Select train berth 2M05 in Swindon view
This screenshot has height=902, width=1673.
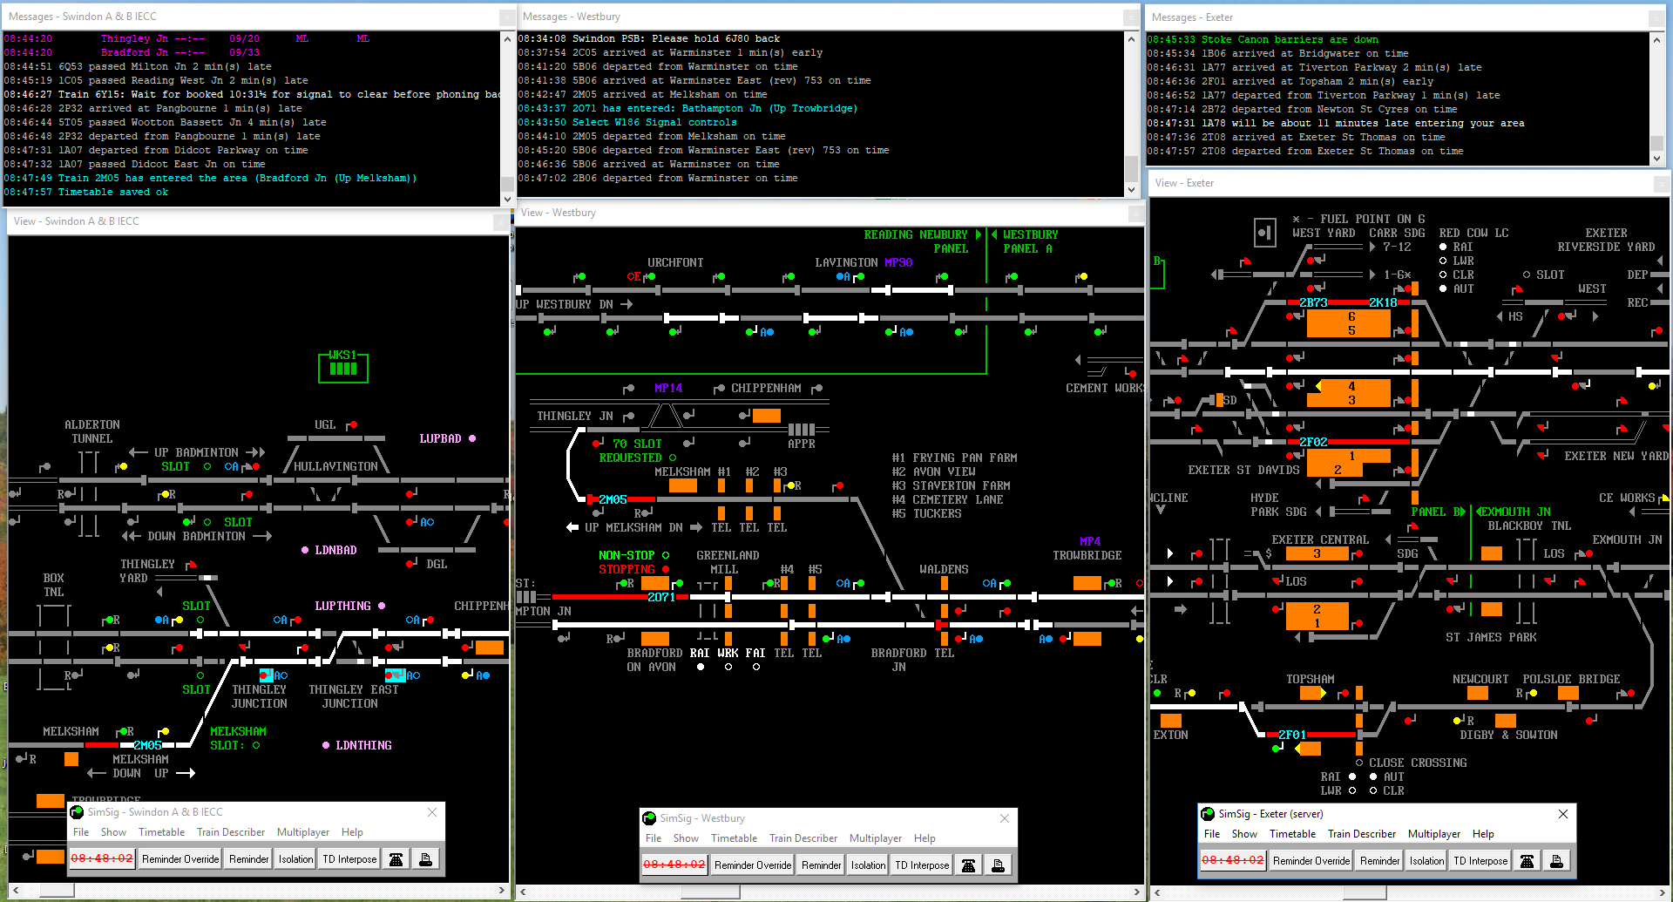pyautogui.click(x=147, y=745)
